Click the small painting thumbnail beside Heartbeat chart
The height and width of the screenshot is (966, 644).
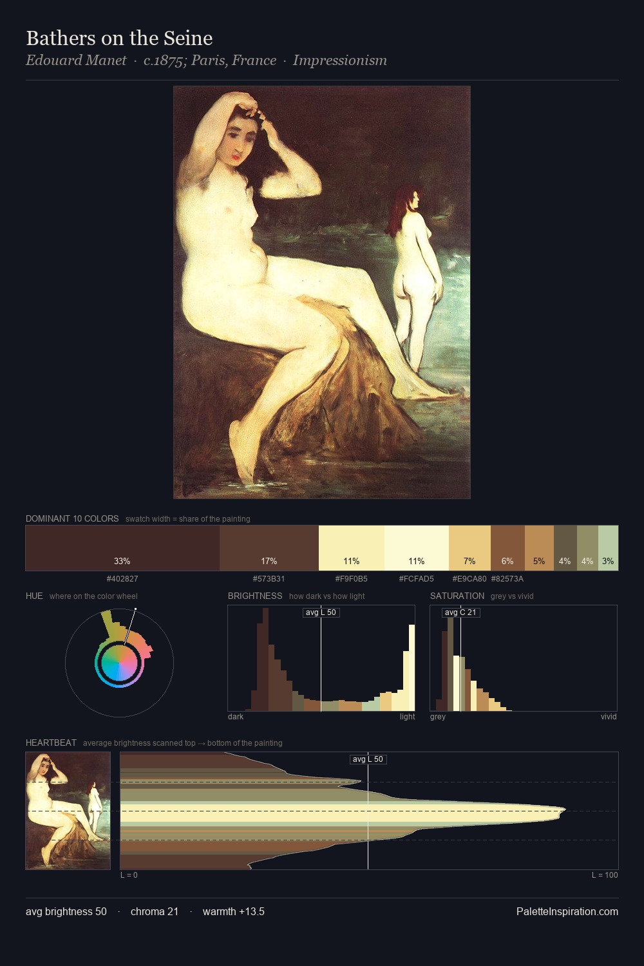click(x=68, y=811)
